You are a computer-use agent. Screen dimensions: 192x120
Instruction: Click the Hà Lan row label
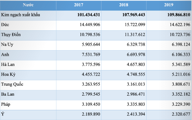[8, 65]
